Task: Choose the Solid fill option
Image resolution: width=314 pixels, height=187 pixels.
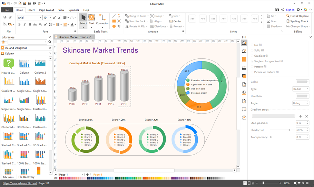Action: tap(259, 50)
